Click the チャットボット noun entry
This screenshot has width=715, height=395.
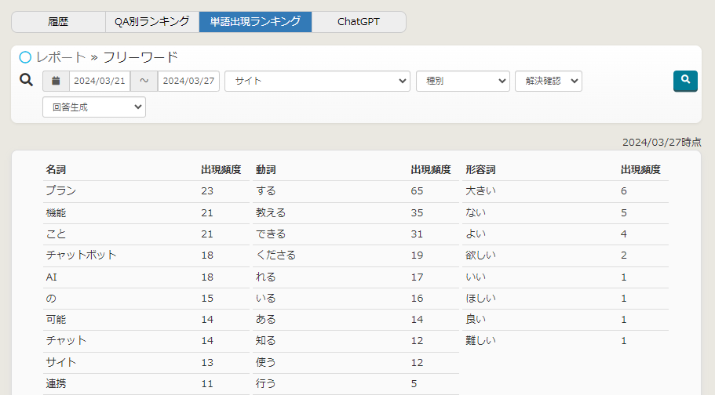click(x=82, y=255)
